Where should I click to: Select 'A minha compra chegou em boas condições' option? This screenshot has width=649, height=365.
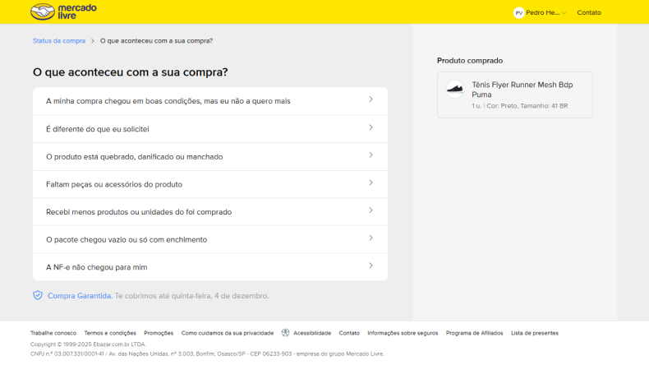point(210,101)
